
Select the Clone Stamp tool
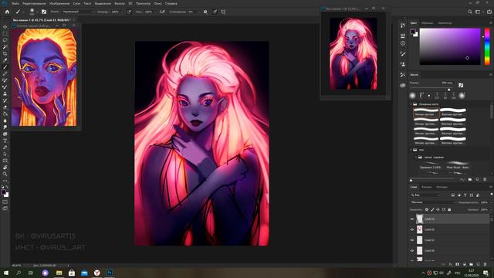5,93
